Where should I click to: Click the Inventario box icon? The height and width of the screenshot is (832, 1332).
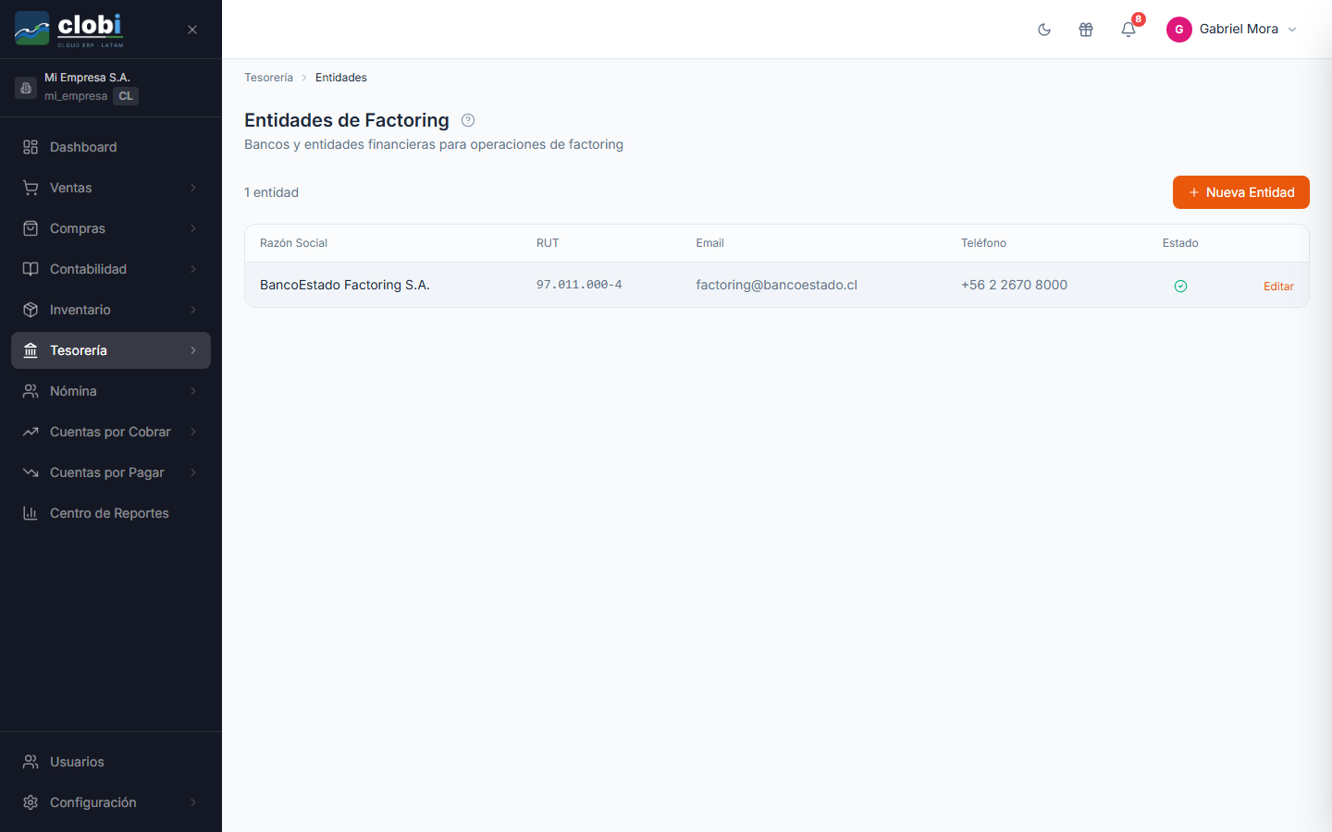click(x=31, y=310)
